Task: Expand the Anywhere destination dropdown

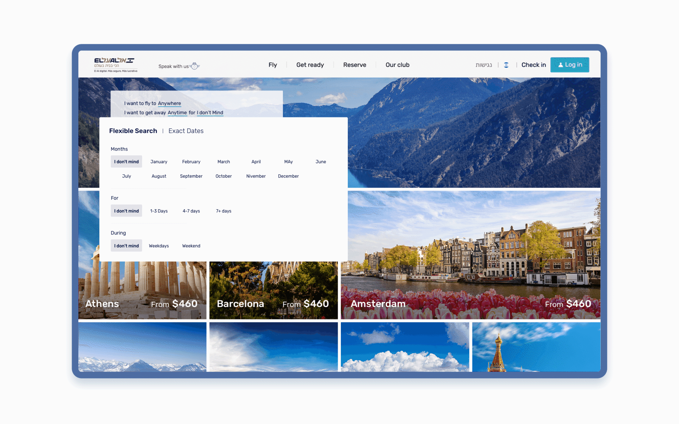Action: (169, 103)
